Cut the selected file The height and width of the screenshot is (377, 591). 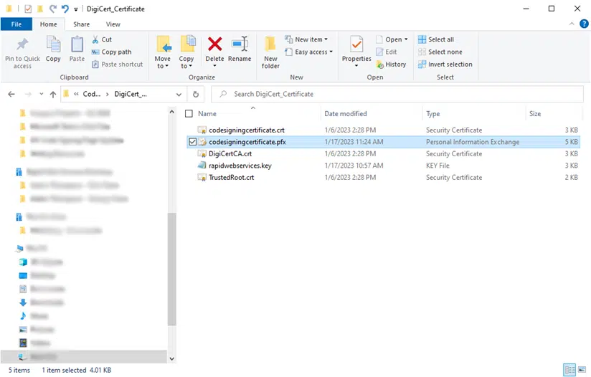pos(102,39)
